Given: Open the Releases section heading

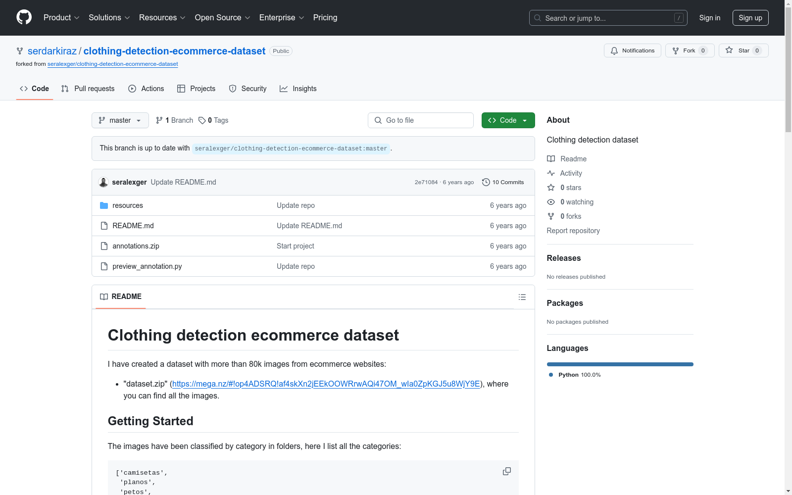Looking at the screenshot, I should tap(564, 258).
